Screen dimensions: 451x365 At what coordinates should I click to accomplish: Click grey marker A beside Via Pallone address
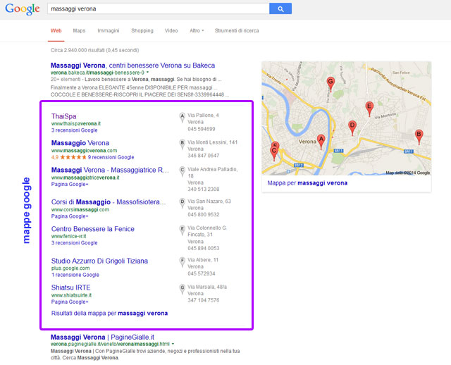pos(182,117)
